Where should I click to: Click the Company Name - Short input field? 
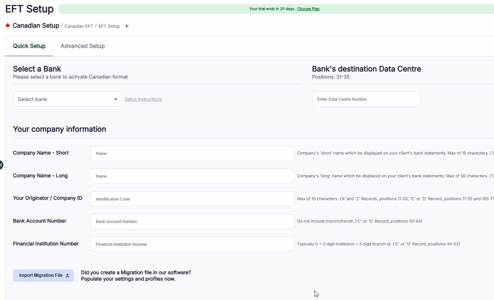(192, 153)
